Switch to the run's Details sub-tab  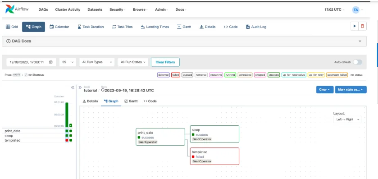91,101
